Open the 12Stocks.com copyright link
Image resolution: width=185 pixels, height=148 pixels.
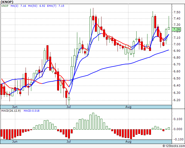[x=174, y=146]
